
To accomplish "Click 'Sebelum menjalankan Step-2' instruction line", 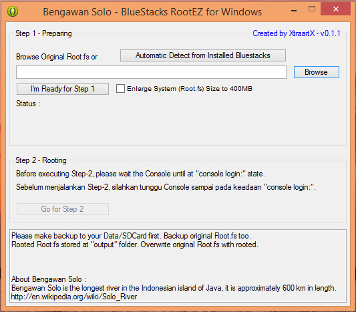I will [166, 187].
